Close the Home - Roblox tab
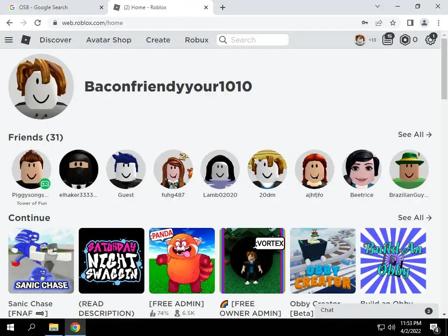This screenshot has height=336, width=448. [x=206, y=7]
